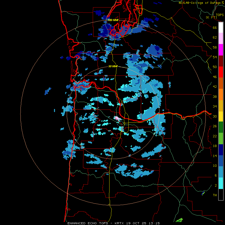Click the 'NEXLAB-College of DuPage' credit text

point(199,3)
